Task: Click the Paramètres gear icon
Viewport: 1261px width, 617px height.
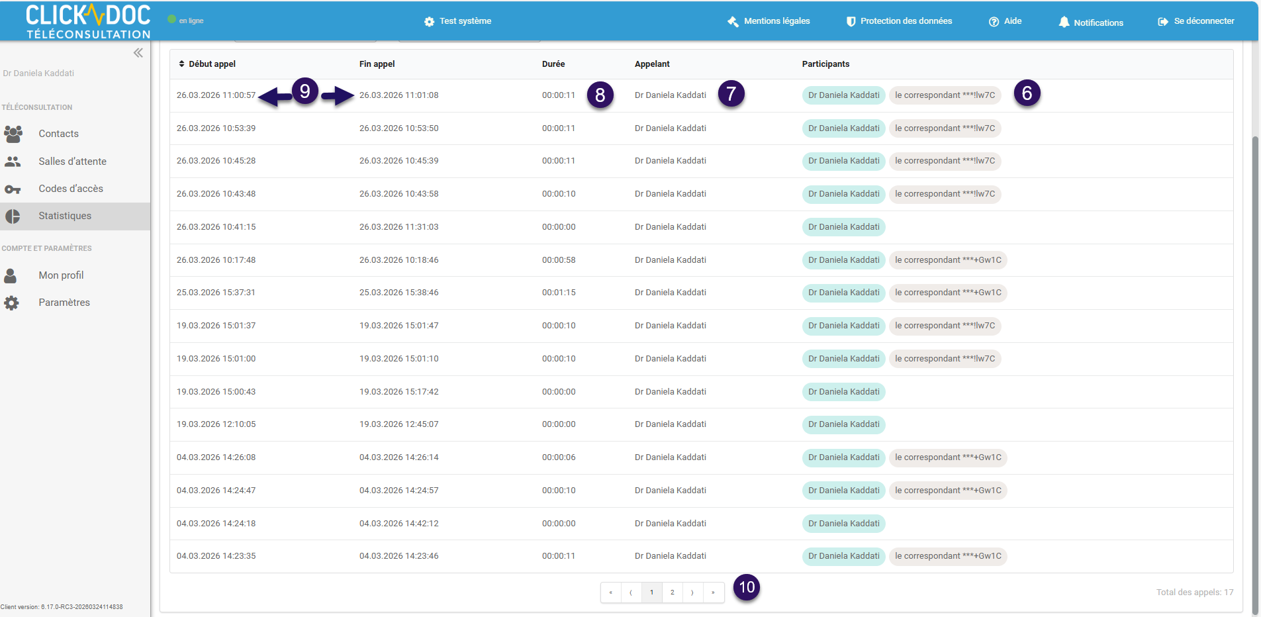Action: pyautogui.click(x=11, y=303)
